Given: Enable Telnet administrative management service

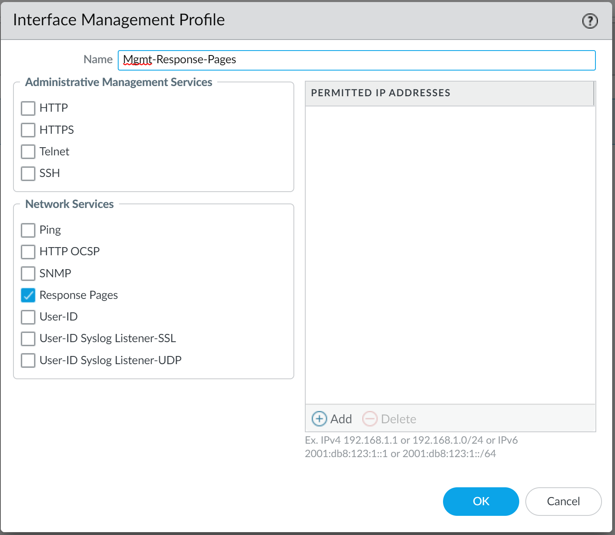Looking at the screenshot, I should pos(28,151).
